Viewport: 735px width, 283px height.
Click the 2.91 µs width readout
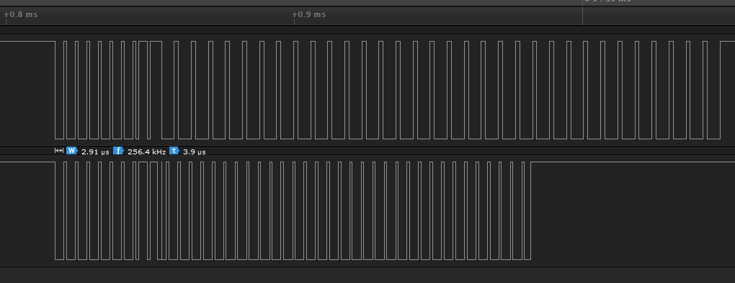coord(95,152)
